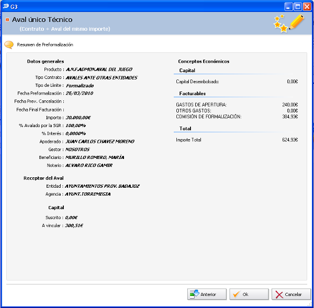
Task: Click the Capital Desembolsado label
Action: click(197, 82)
